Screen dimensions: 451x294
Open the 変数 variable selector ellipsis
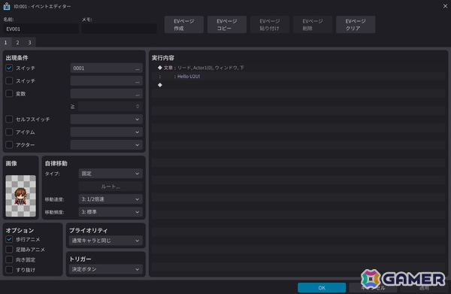[138, 94]
